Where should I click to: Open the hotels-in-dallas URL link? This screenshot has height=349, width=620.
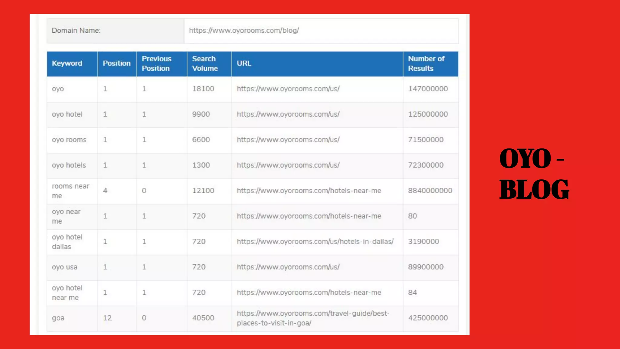[x=315, y=241]
